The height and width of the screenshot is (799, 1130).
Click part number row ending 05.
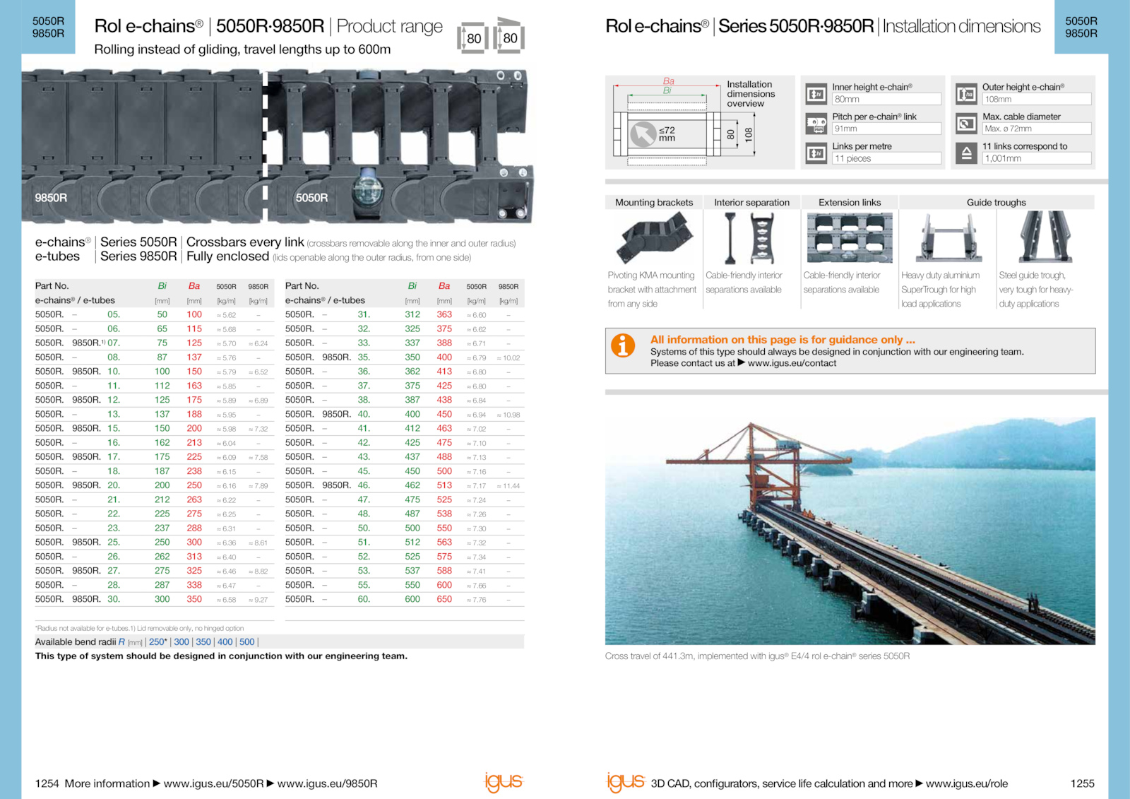(x=155, y=314)
